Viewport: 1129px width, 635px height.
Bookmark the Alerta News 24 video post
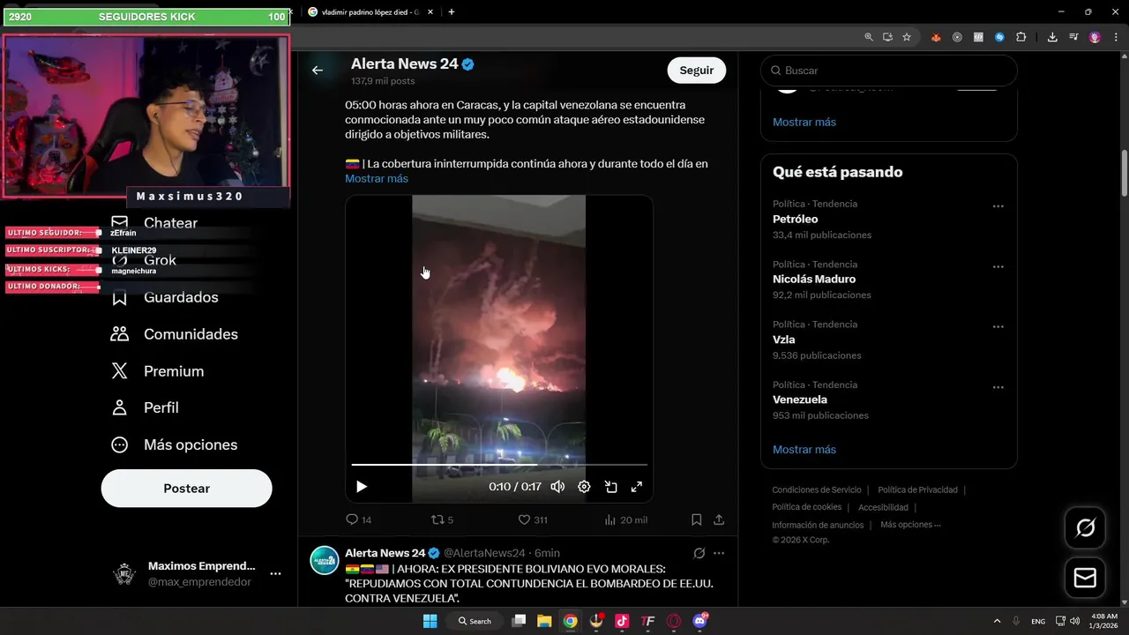coord(697,520)
